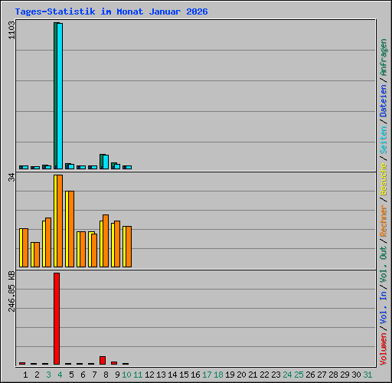
Task: Click the 'Besuche' legend label
Action: tap(384, 179)
